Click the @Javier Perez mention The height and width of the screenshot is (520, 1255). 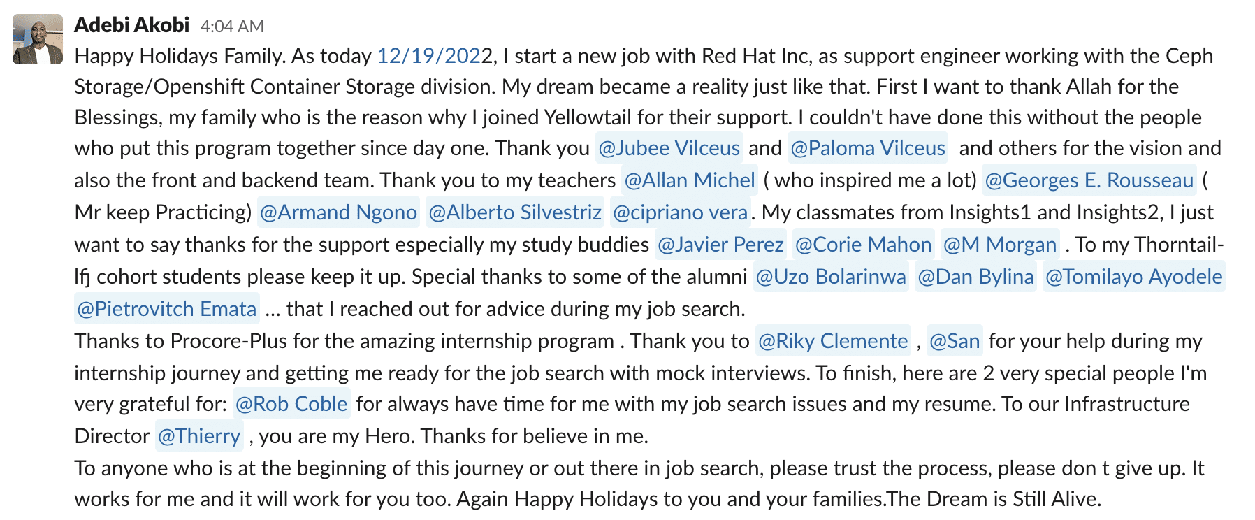720,245
